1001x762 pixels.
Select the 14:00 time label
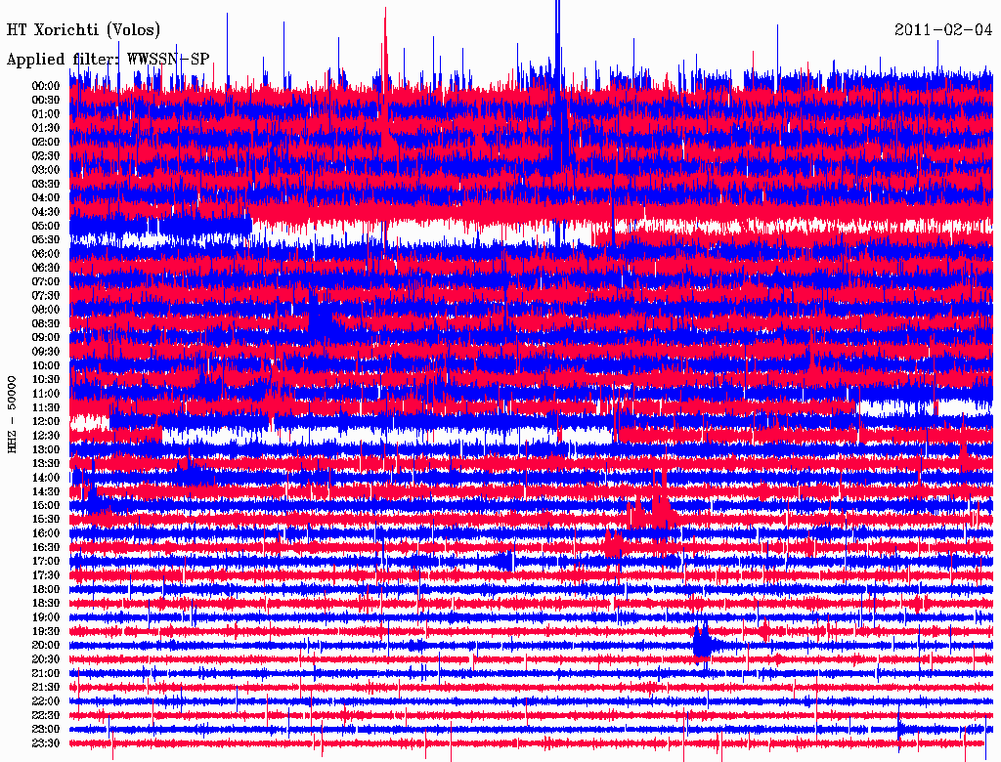(x=46, y=478)
